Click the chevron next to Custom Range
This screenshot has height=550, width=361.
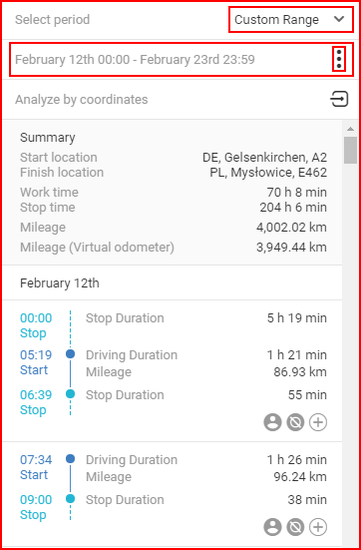pyautogui.click(x=339, y=19)
